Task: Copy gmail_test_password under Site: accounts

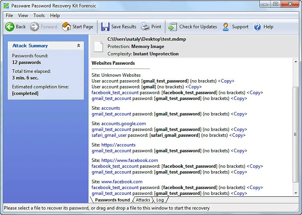Action: [x=239, y=114]
